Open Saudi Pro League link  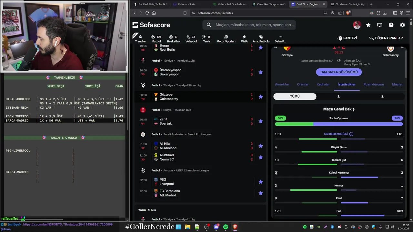tap(199, 134)
